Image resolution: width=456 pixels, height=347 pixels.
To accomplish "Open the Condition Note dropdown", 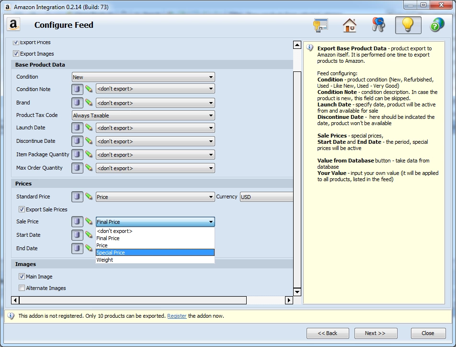I will pyautogui.click(x=155, y=89).
